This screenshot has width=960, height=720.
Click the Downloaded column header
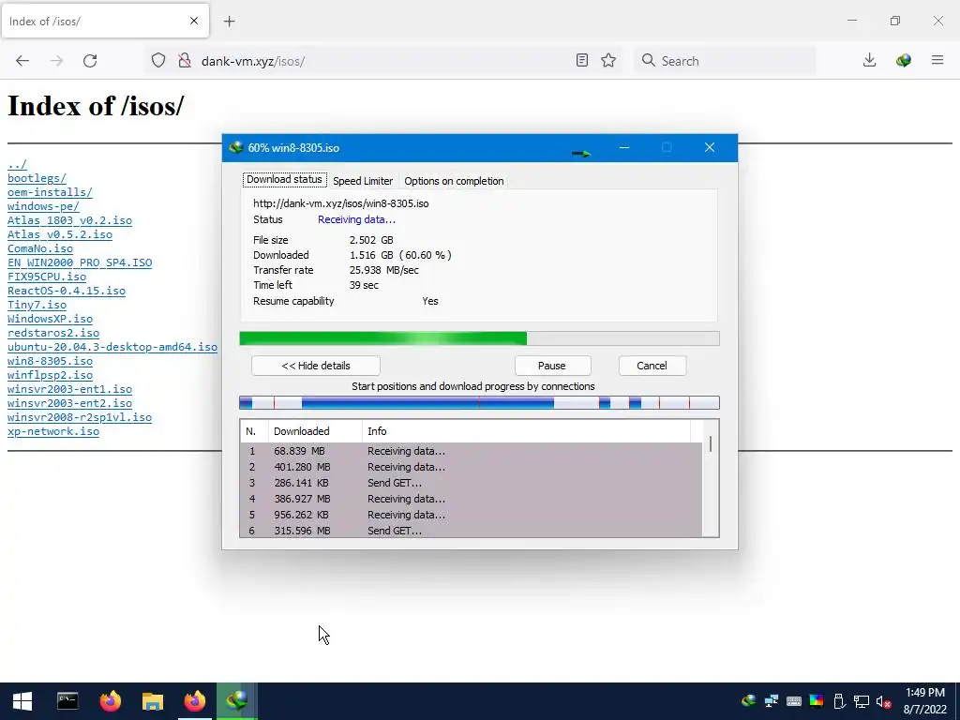pos(315,431)
